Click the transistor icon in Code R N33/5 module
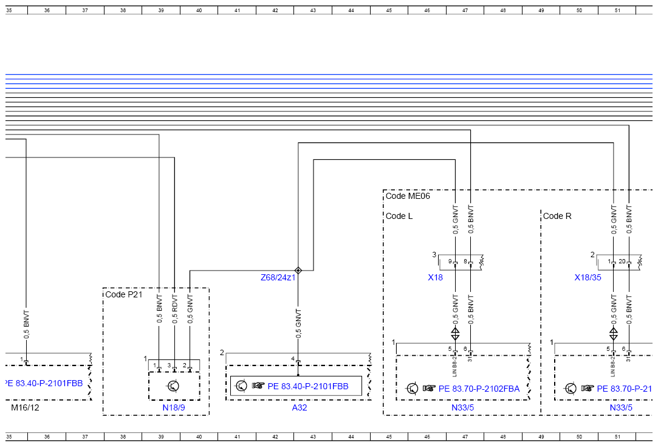The width and height of the screenshot is (658, 447). coord(571,389)
